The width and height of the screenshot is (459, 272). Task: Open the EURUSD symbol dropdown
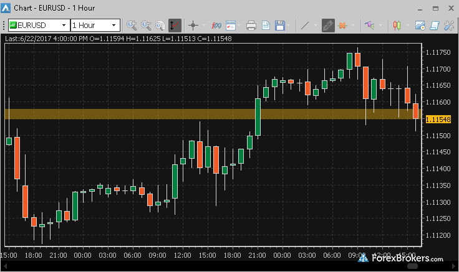point(64,25)
